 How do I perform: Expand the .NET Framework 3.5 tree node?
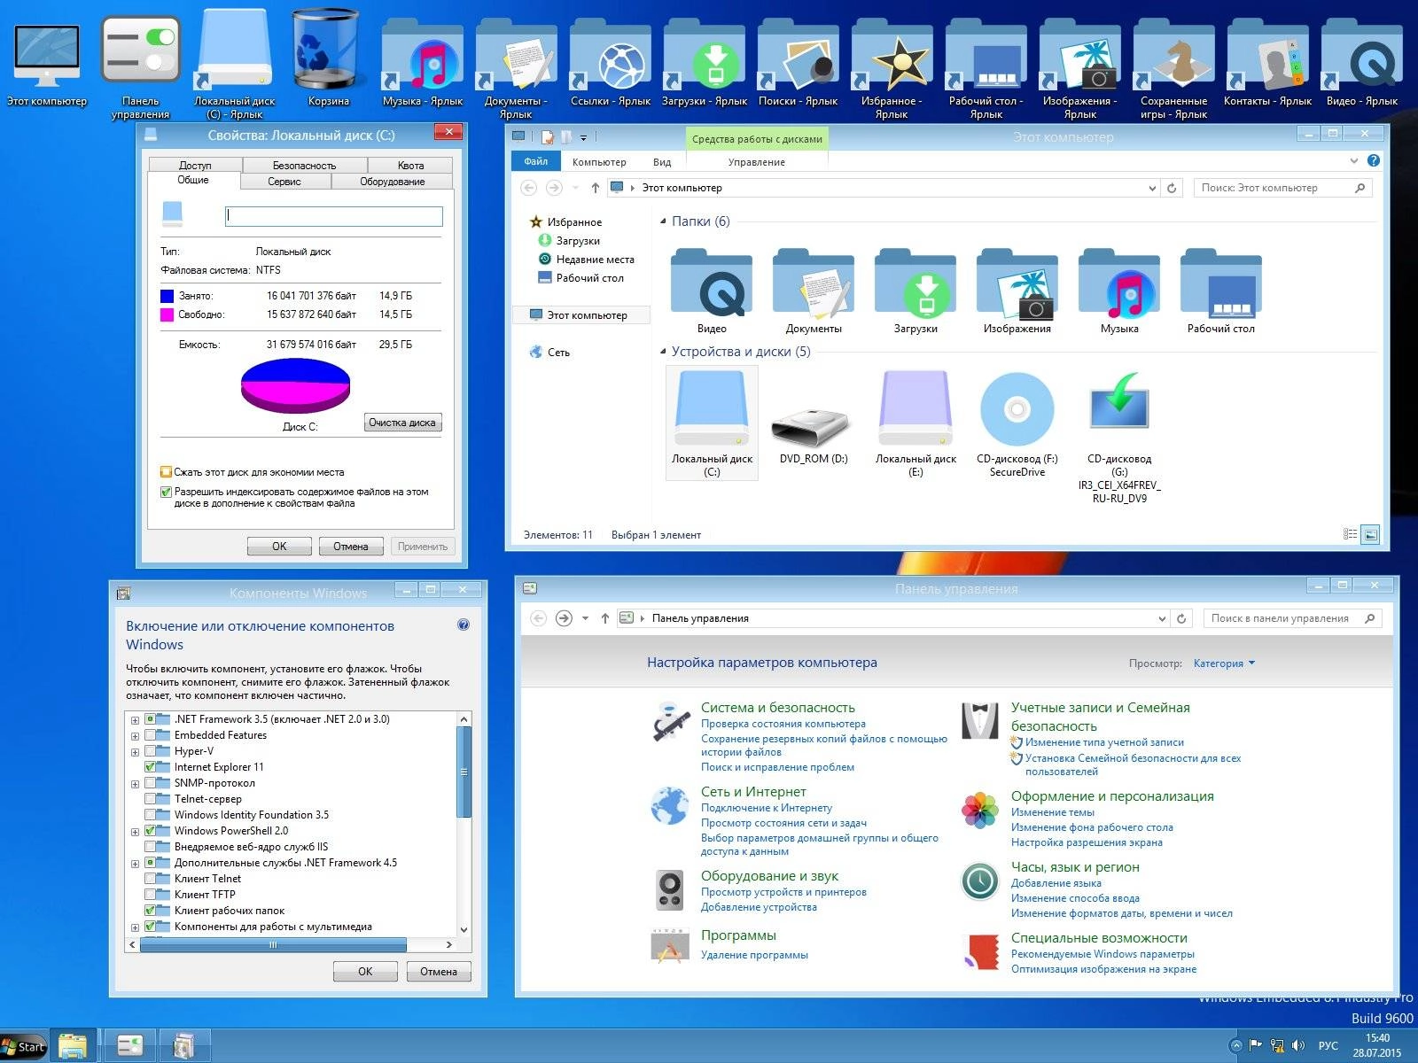pyautogui.click(x=136, y=719)
